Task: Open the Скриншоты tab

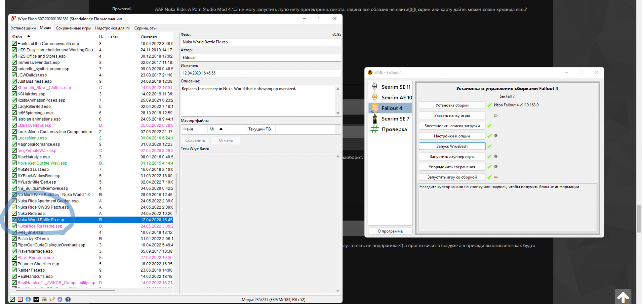Action: coord(145,28)
